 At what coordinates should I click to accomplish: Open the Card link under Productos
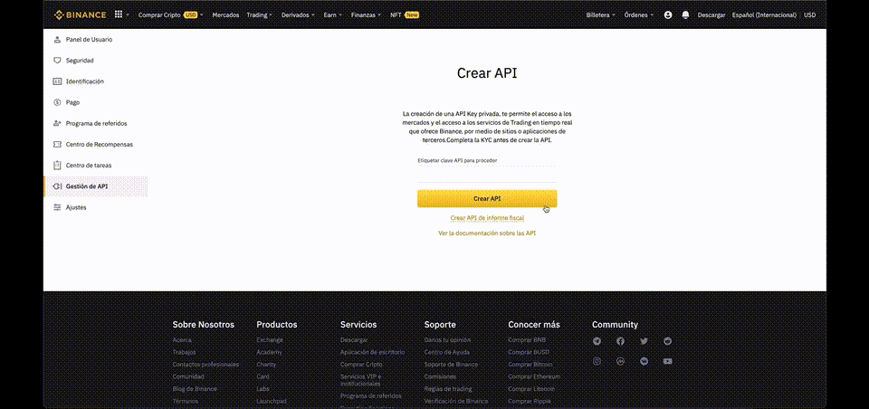[263, 376]
